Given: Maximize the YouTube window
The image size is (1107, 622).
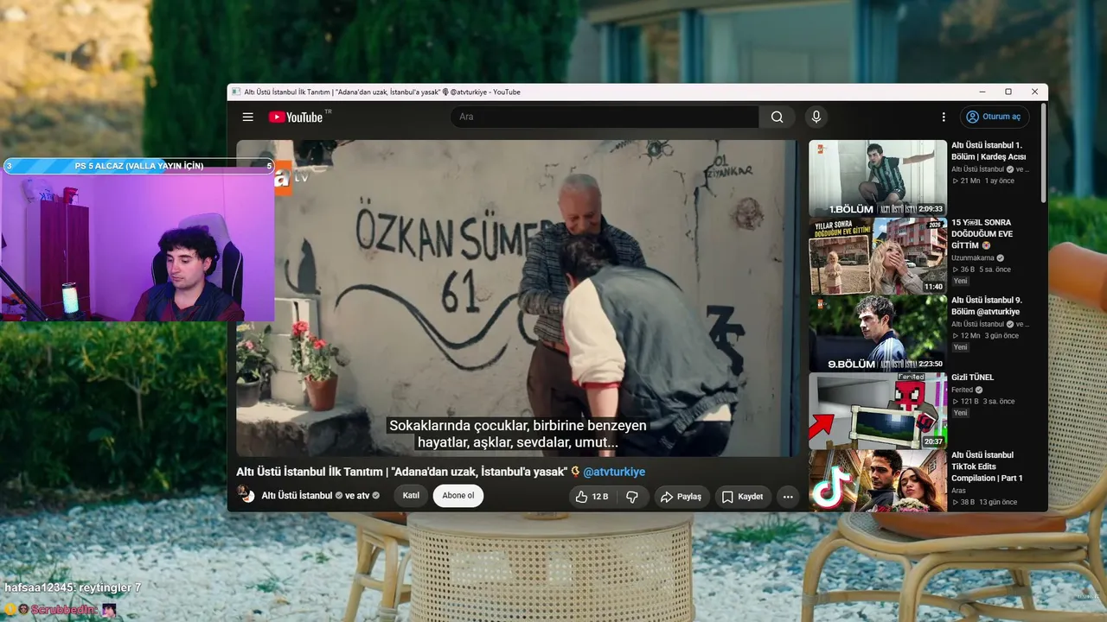Looking at the screenshot, I should click(1008, 92).
